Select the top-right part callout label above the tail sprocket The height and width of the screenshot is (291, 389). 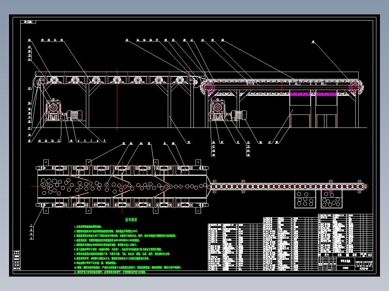[x=313, y=42]
